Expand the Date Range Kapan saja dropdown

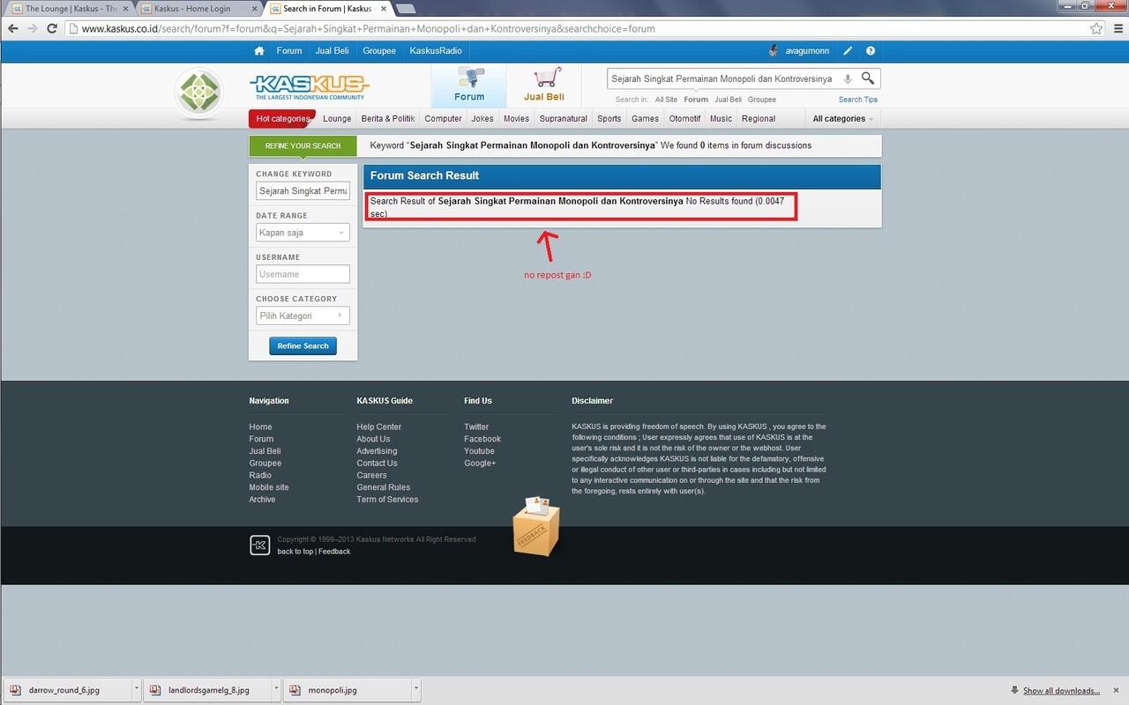click(303, 233)
